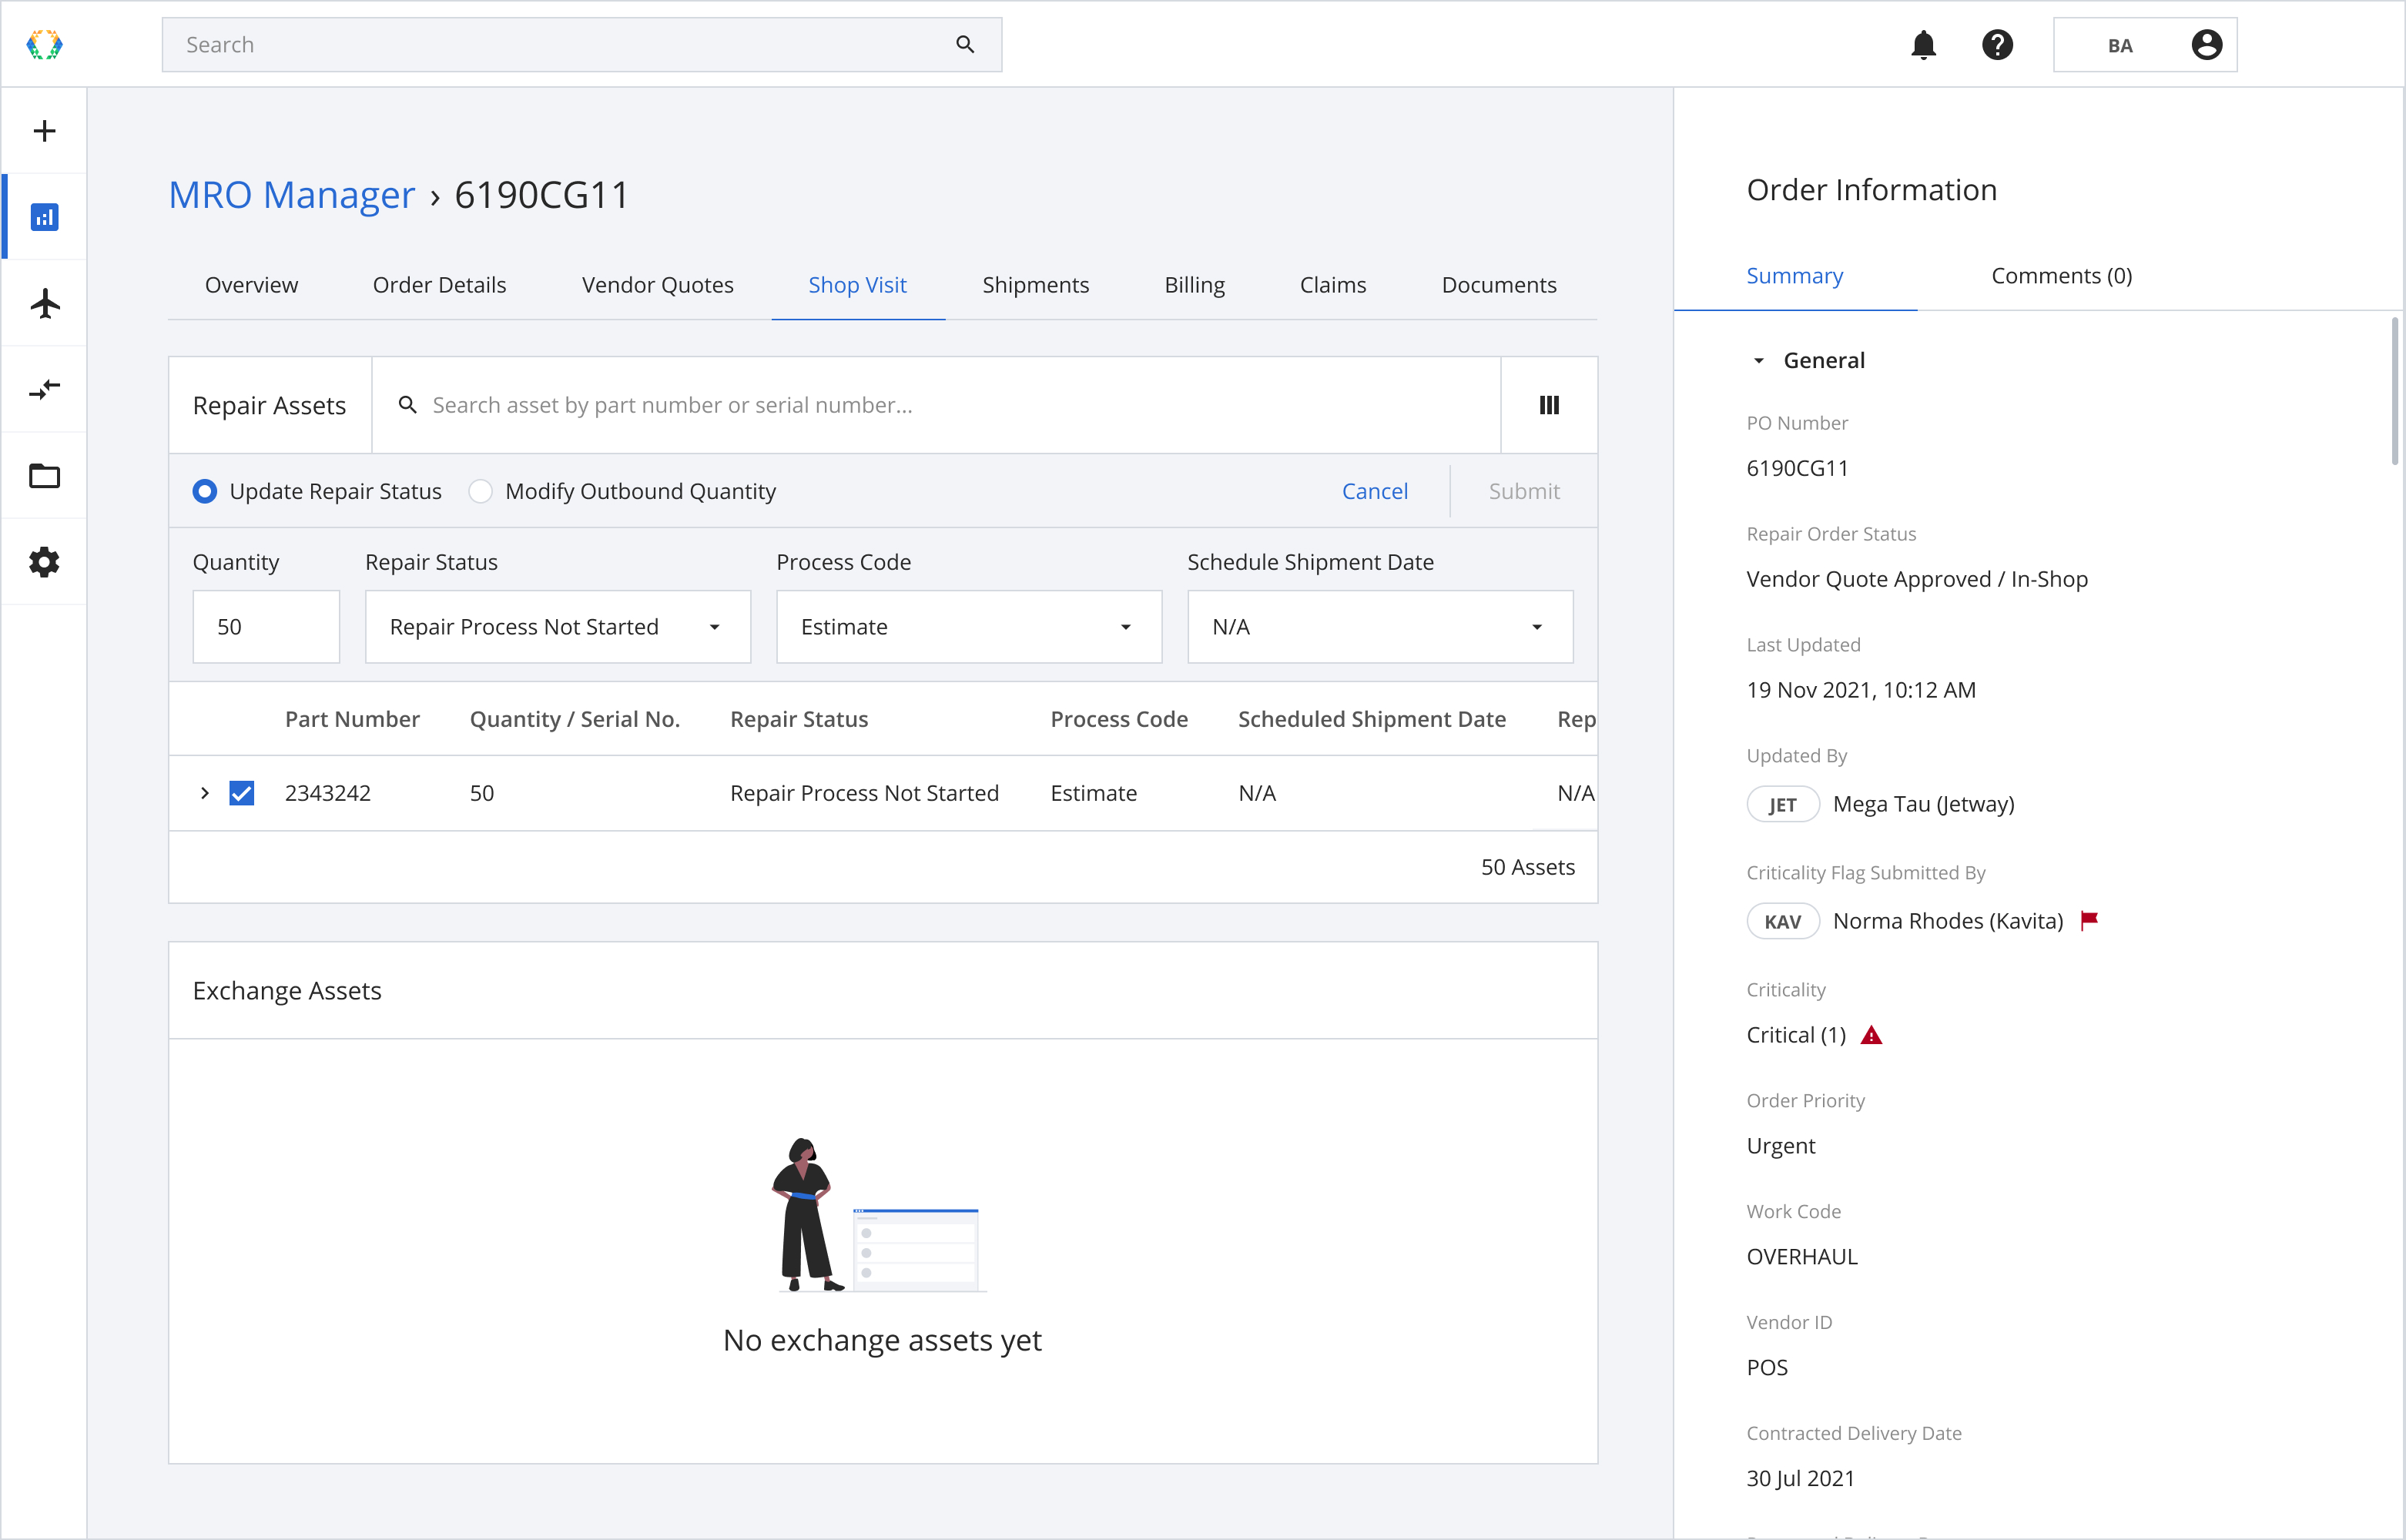Uncheck the checkbox for part 2343242
Viewport: 2406px width, 1540px height.
point(241,793)
